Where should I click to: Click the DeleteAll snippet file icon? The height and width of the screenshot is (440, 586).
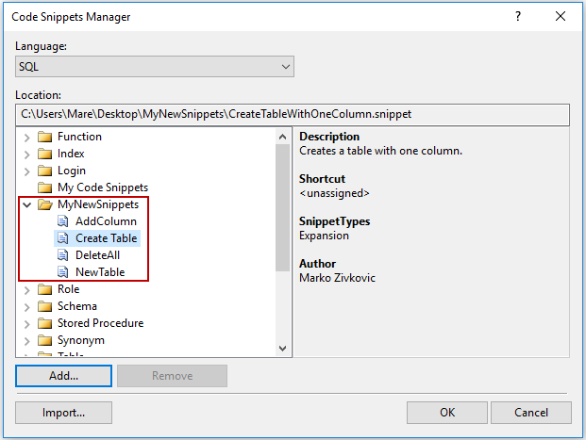coord(63,255)
